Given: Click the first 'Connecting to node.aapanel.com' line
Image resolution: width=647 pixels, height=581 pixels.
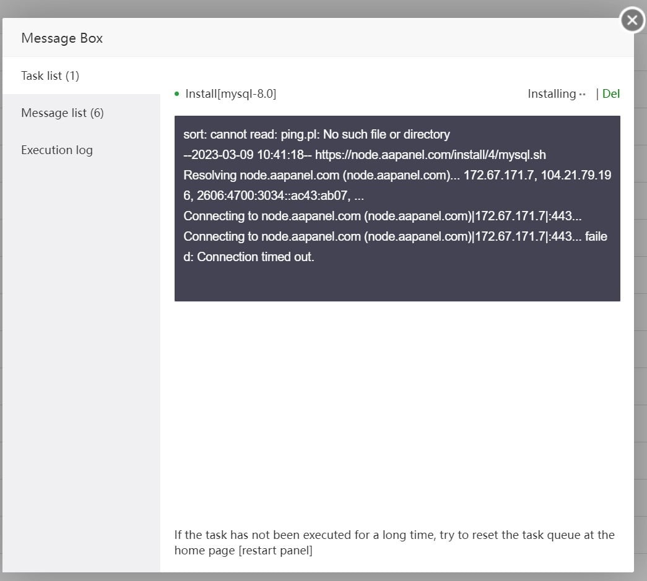Looking at the screenshot, I should pos(382,216).
